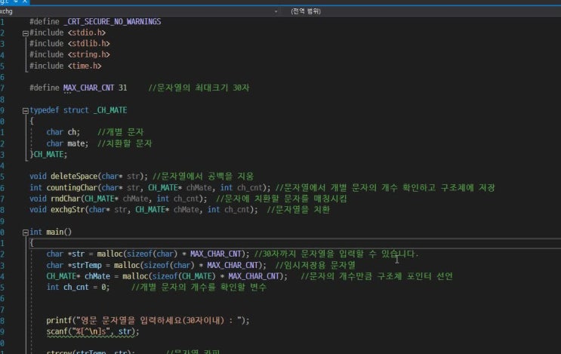Click the countingChar function prototype name

point(72,188)
